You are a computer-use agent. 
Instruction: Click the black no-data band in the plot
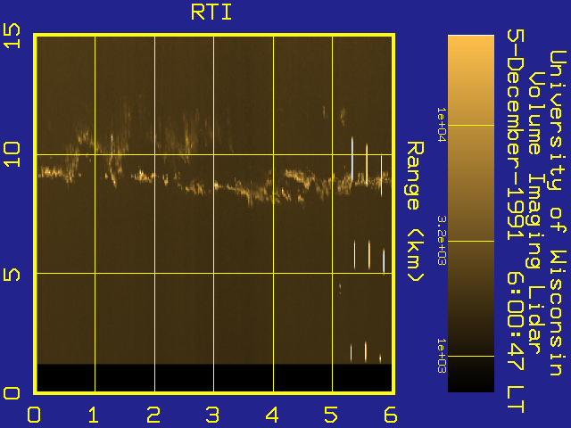point(214,378)
